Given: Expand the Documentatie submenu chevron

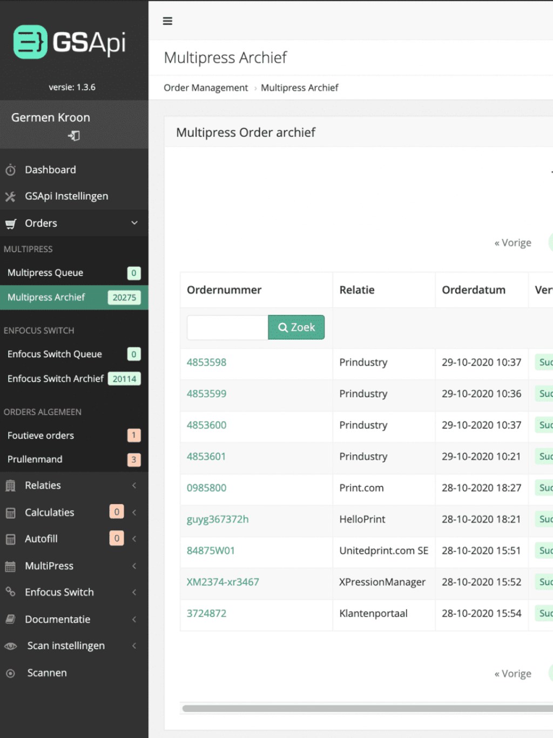Looking at the screenshot, I should pos(134,619).
